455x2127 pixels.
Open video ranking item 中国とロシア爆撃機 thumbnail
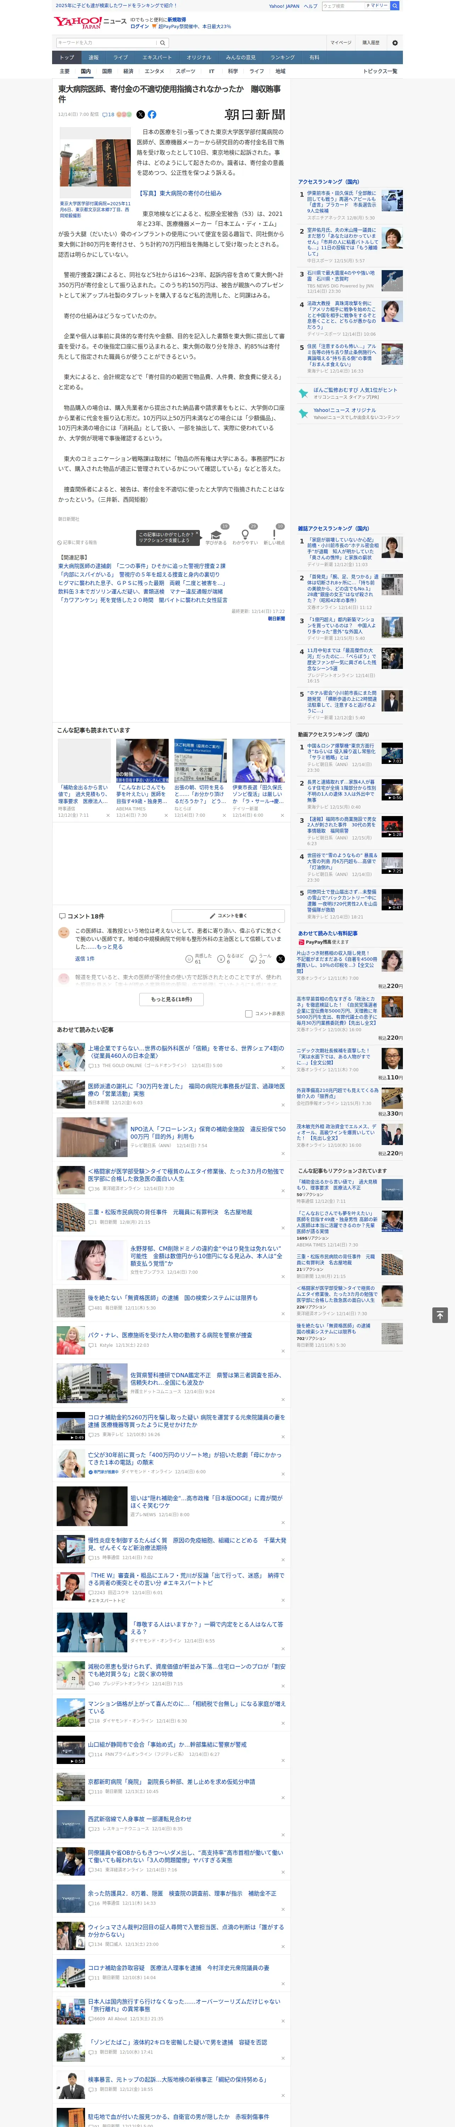pos(392,752)
